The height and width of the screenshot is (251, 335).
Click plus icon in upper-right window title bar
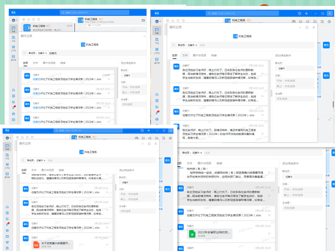click(x=307, y=13)
